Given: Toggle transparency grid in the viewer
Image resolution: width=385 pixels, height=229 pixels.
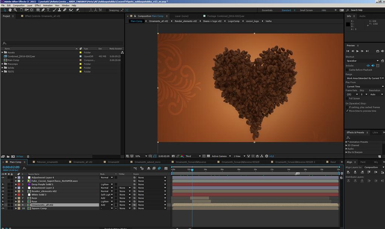Looking at the screenshot, I should point(208,156).
